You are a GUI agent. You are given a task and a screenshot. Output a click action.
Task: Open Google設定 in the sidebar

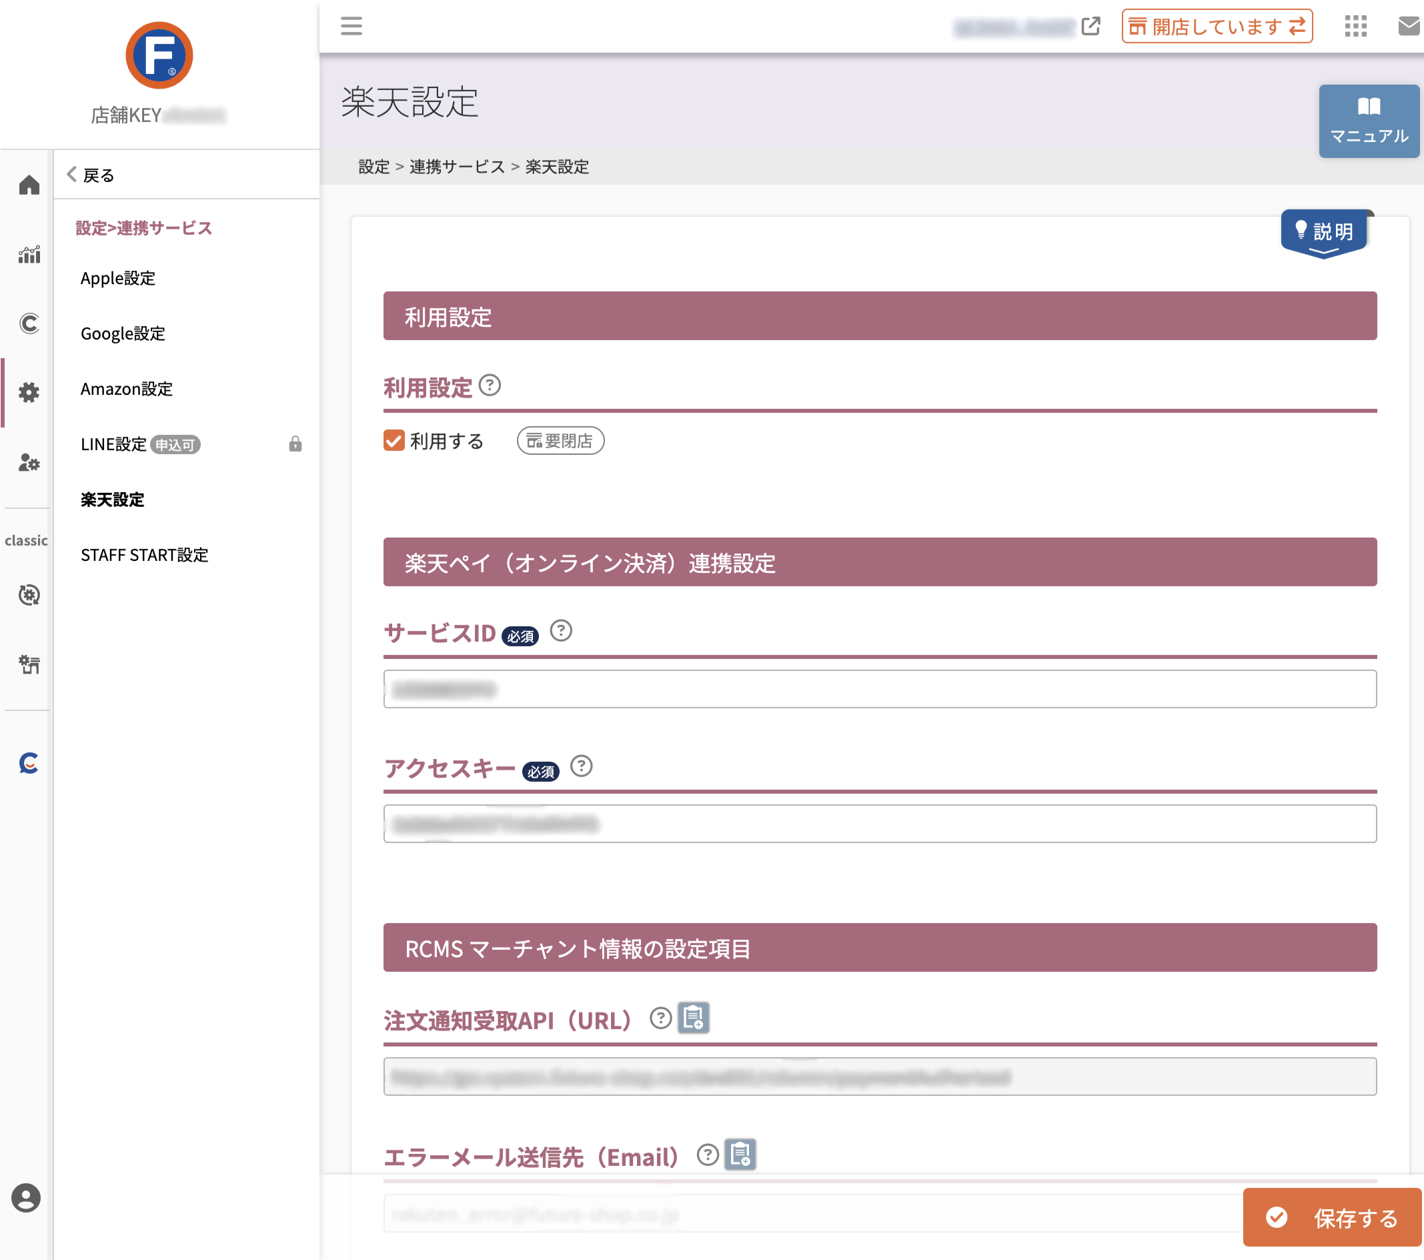[x=123, y=333]
